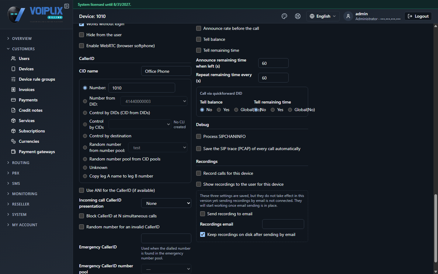Select the Unknown CallerID radio option
438x274 pixels.
point(85,167)
